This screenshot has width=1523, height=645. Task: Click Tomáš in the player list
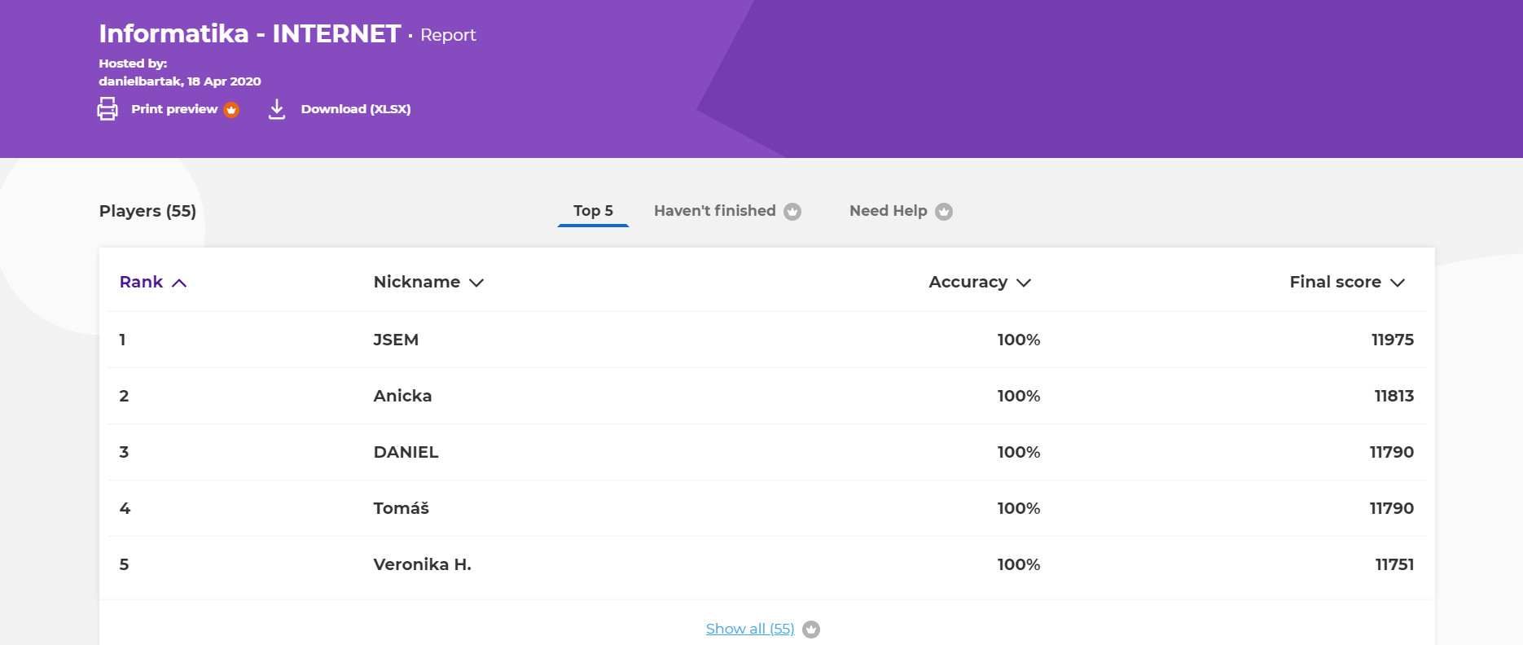pyautogui.click(x=401, y=508)
